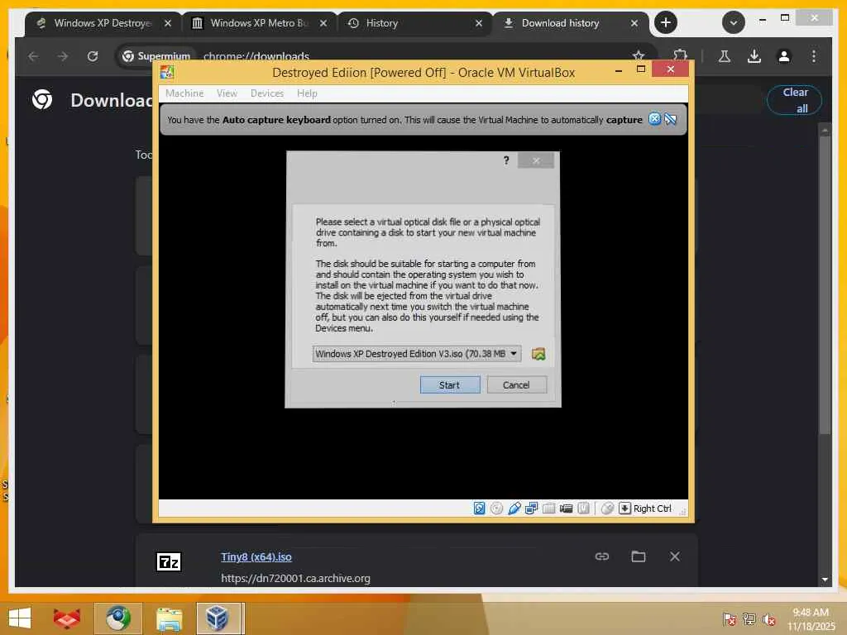Open browser three-dot menu
This screenshot has height=635, width=847.
(814, 55)
